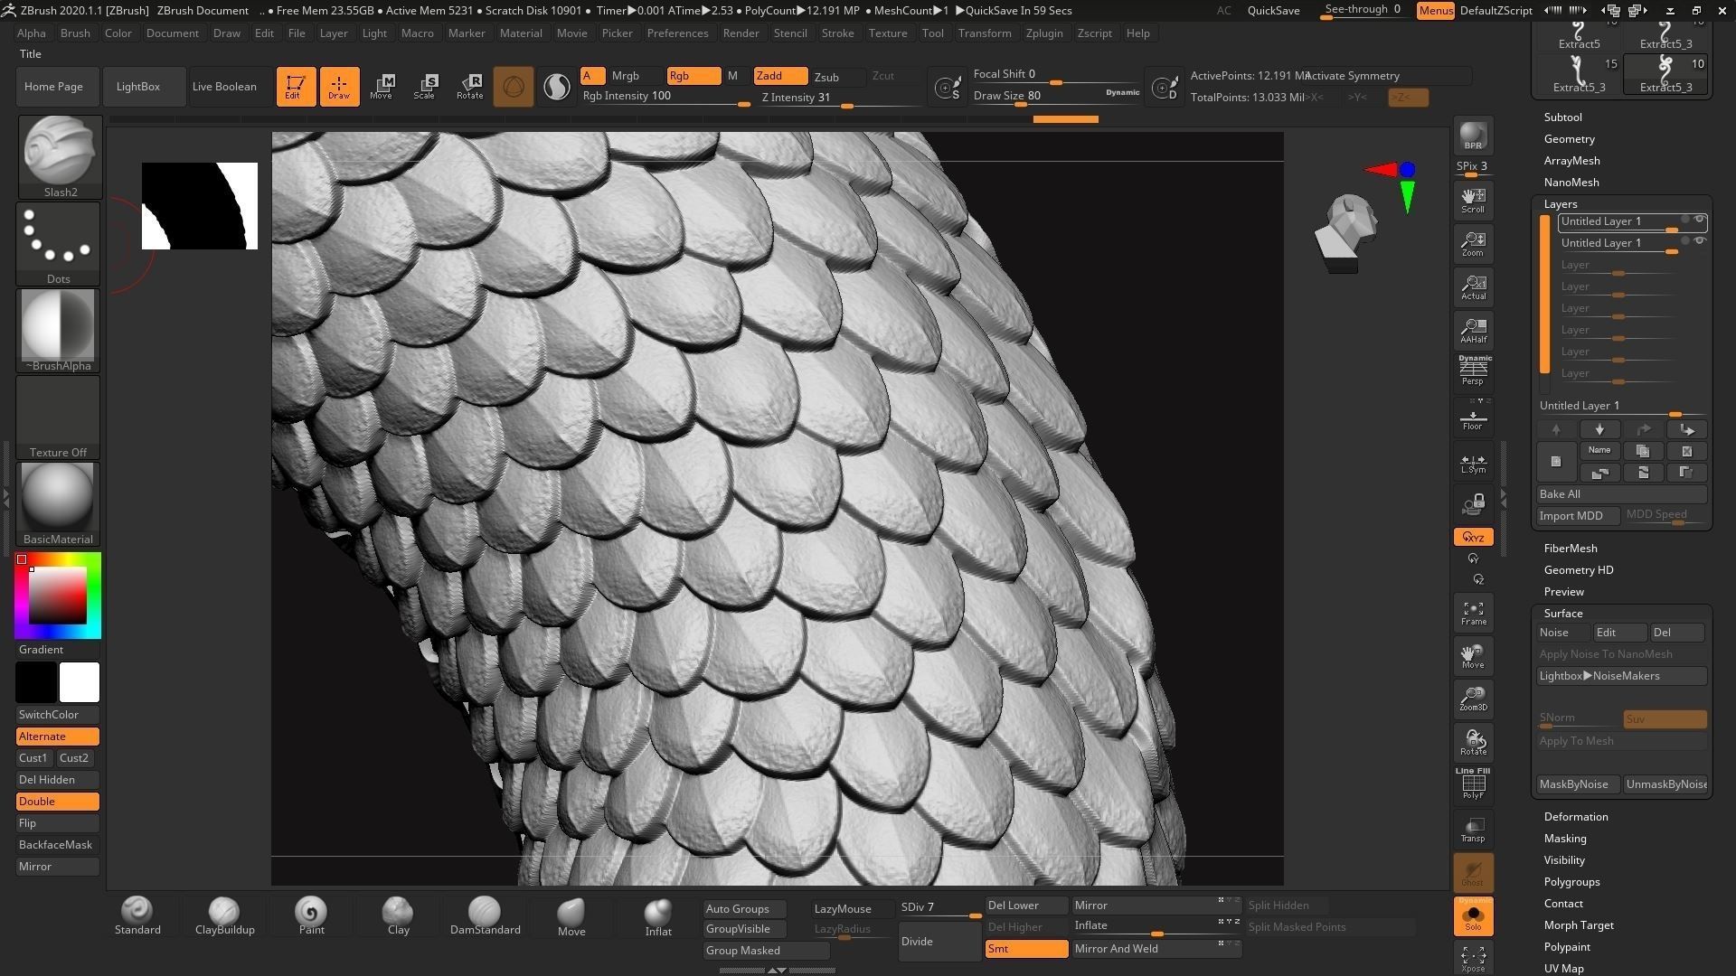Click the Frame view icon
Screen dimensions: 1736x976
1473,613
